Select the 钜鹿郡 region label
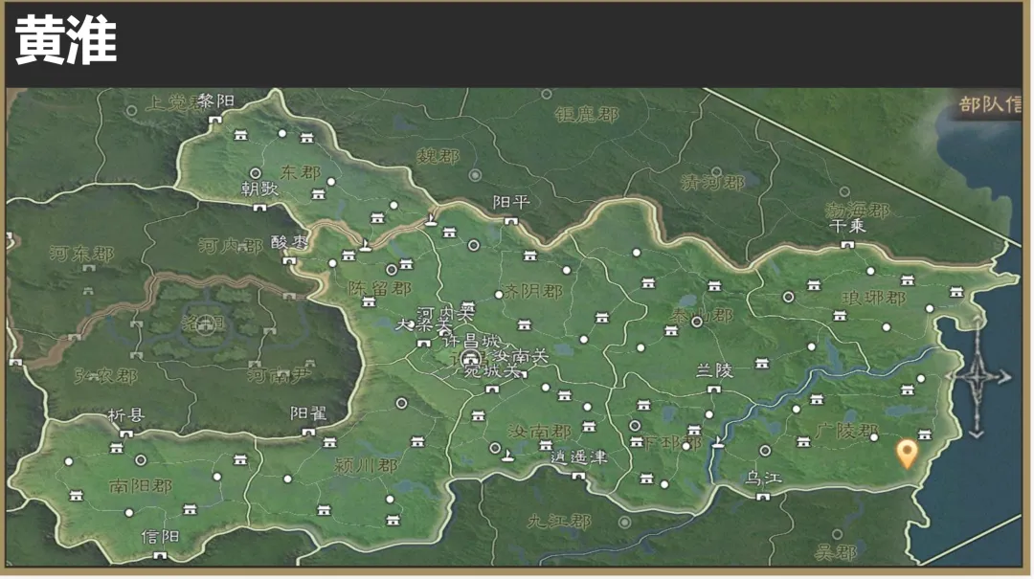The image size is (1034, 579). tap(587, 115)
